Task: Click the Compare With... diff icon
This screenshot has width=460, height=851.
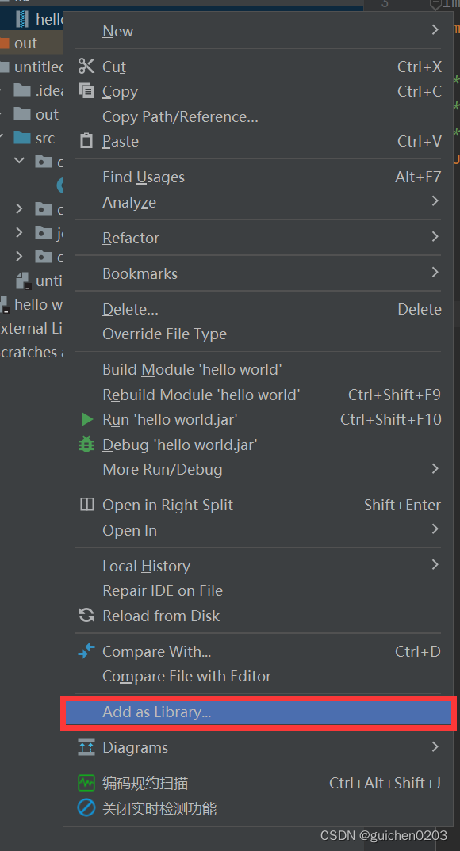Action: click(86, 651)
